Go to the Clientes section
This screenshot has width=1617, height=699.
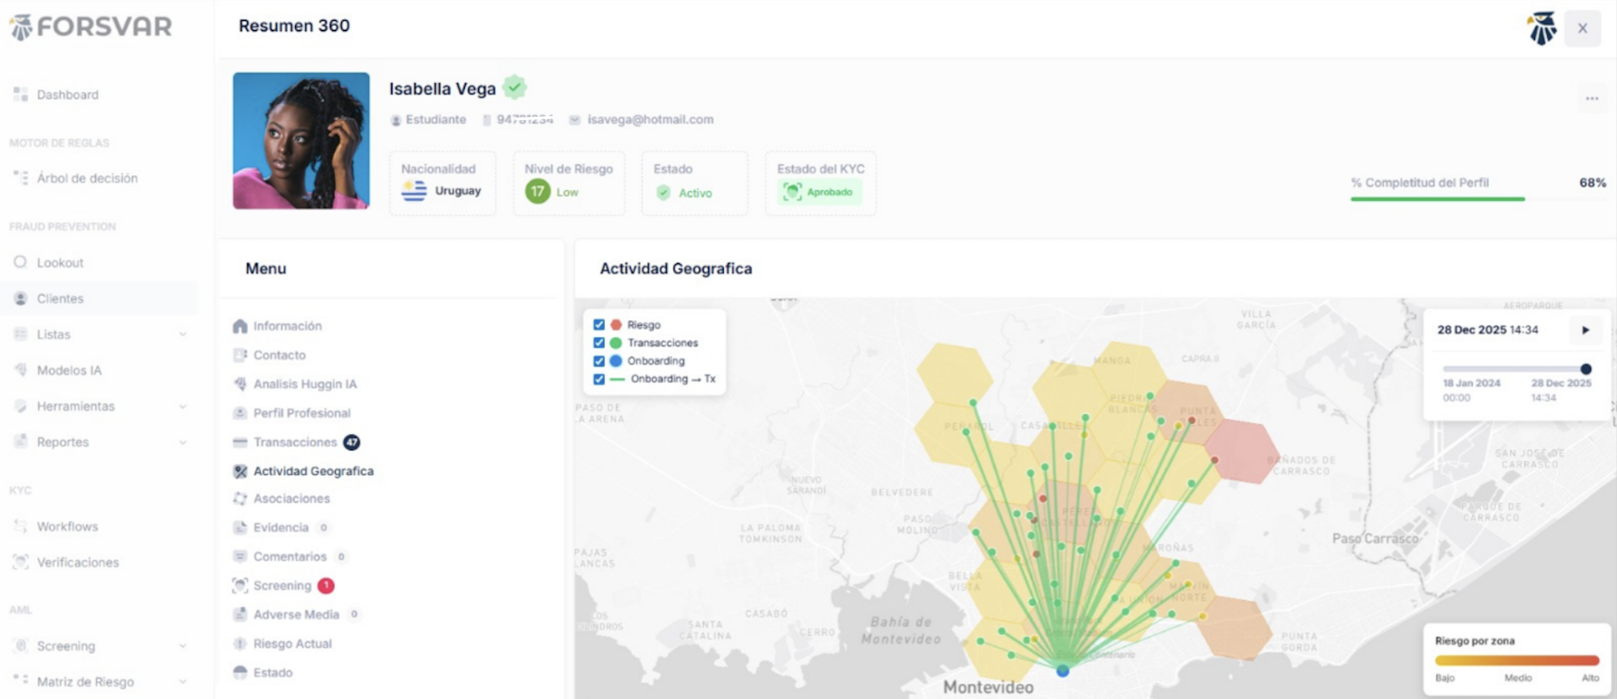click(x=60, y=299)
